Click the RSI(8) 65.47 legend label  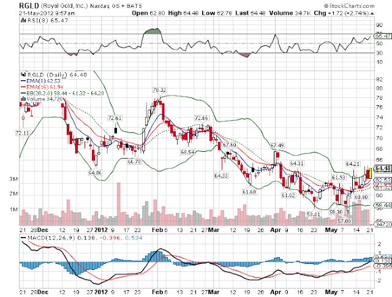coord(48,20)
